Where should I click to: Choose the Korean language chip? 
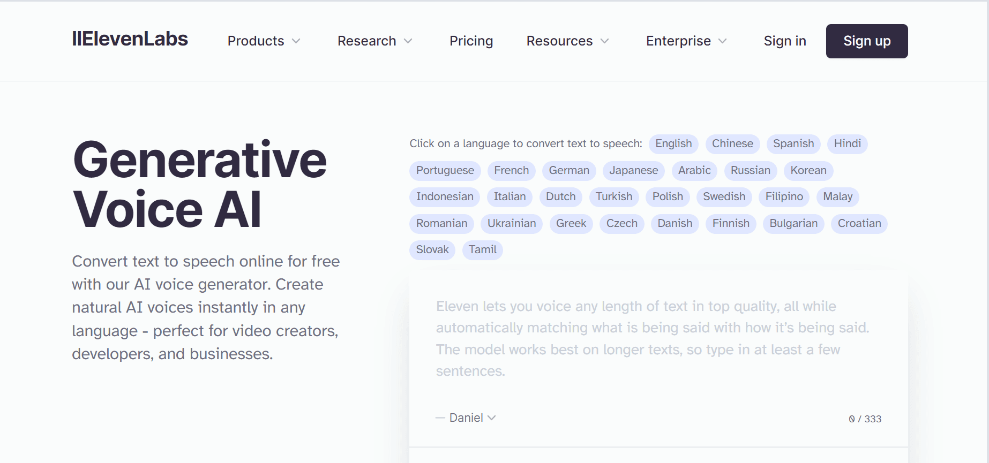(x=808, y=171)
